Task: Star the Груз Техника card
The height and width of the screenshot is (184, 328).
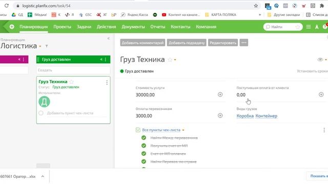Action: [72, 82]
